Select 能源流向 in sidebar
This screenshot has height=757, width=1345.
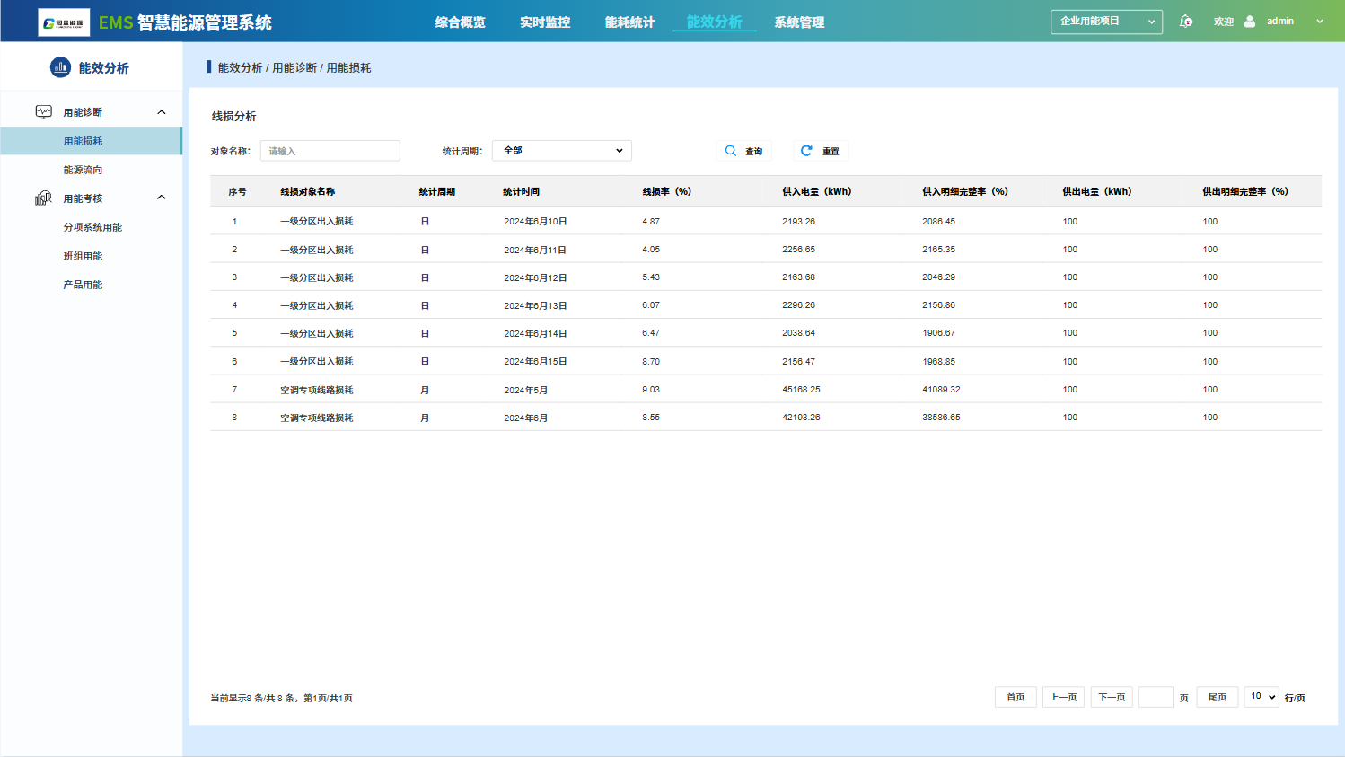tap(83, 170)
